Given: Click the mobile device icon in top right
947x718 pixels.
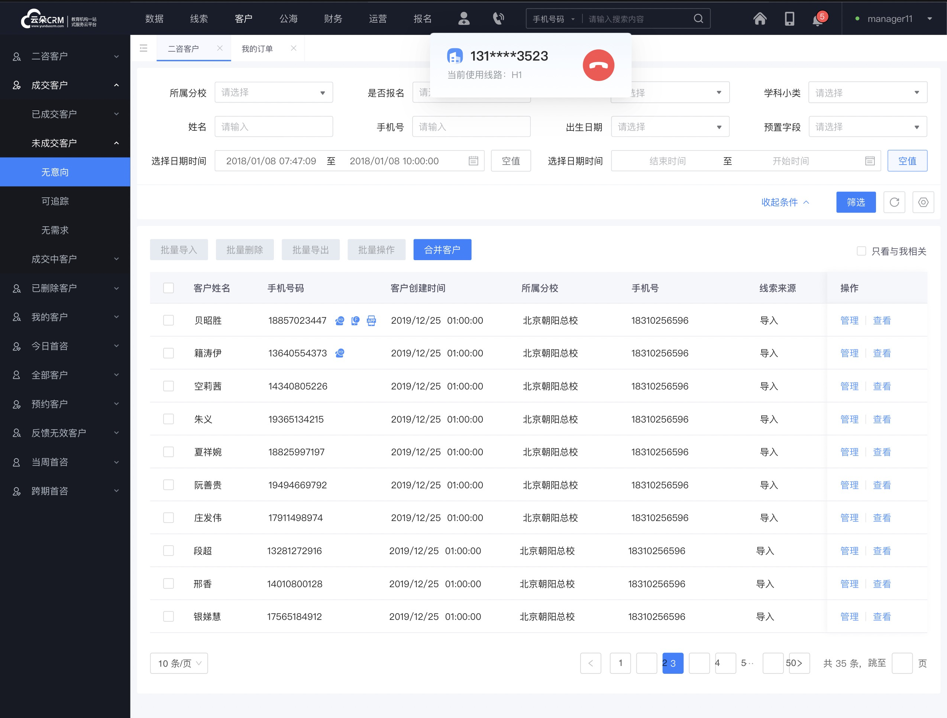Looking at the screenshot, I should [789, 18].
